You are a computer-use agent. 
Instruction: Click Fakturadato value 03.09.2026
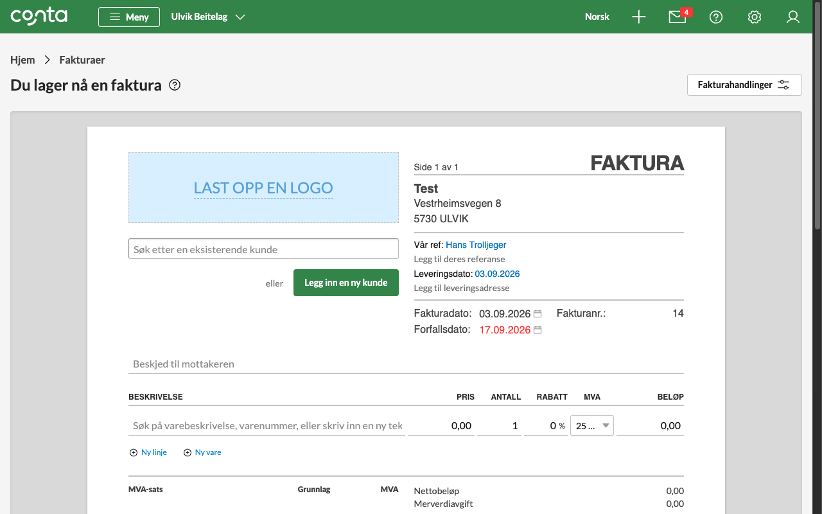click(x=505, y=314)
